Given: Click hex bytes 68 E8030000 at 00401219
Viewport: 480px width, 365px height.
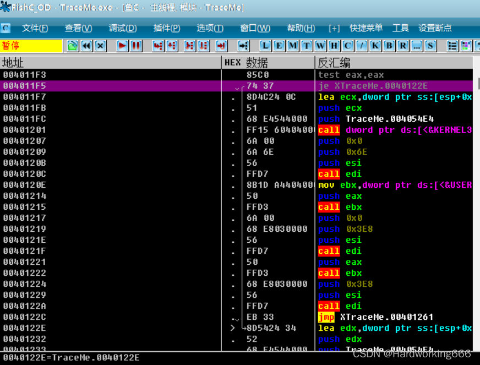Looking at the screenshot, I should 277,229.
